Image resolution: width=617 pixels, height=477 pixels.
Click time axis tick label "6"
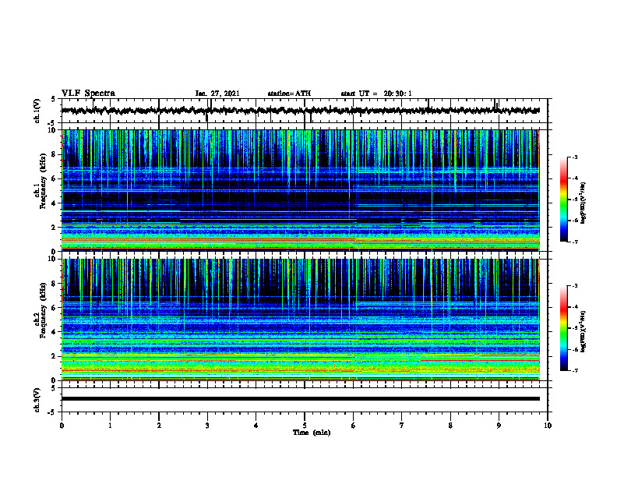point(354,426)
